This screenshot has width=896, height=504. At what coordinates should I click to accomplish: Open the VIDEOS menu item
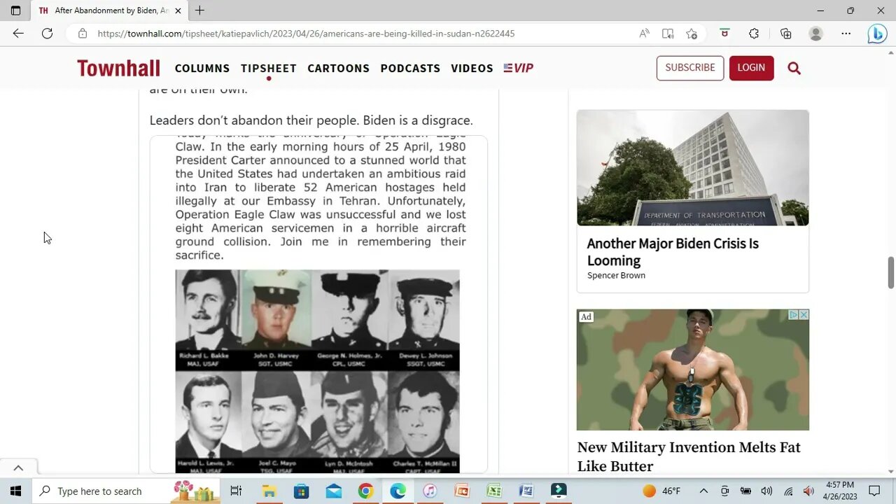click(x=472, y=68)
